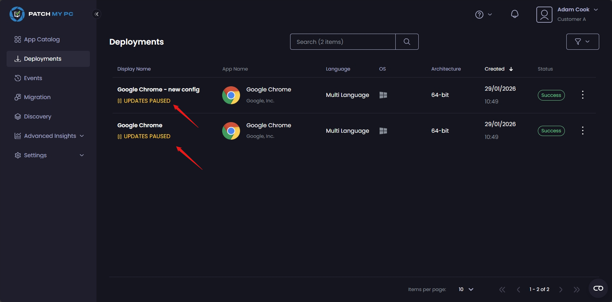Open the three-dot menu for second Google Chrome row

pos(582,131)
